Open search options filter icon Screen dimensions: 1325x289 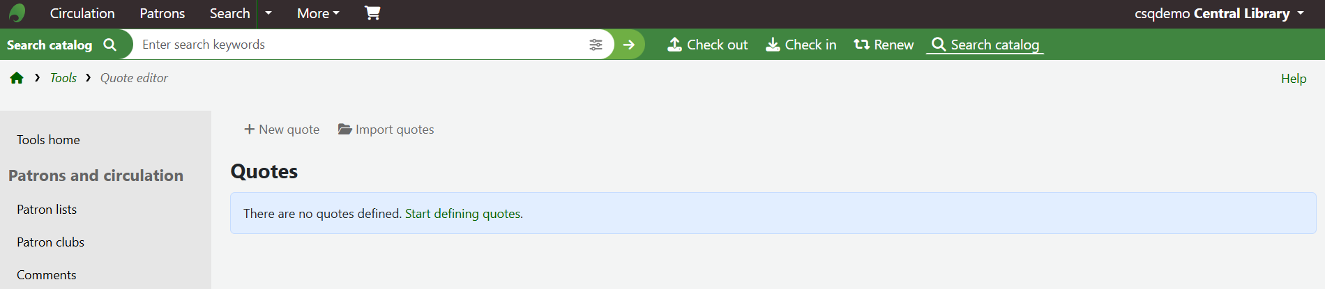(596, 45)
